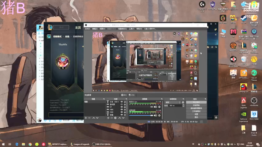Screen dimensions: 262x147
Task: Open the transition type dropdown
Action: [x=173, y=102]
